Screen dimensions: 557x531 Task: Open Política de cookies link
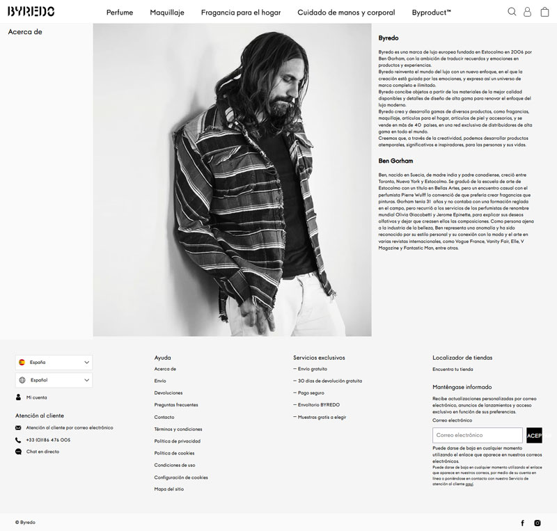(x=175, y=453)
